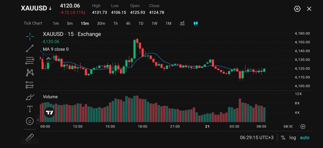Screen dimensions: 323x148
Task: Open the timezone 06:29:15 UTC+3 selector
Action: (257, 138)
